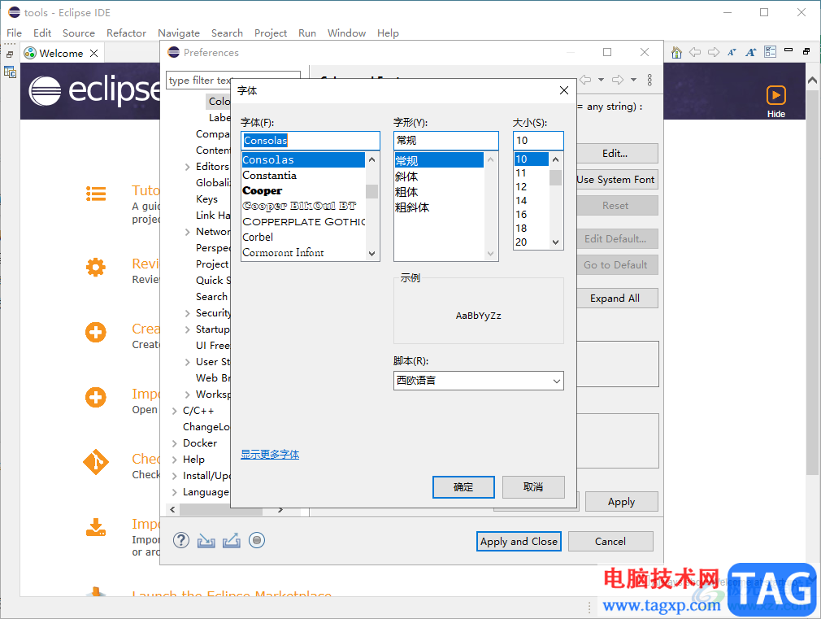
Task: Open the Window menu
Action: (346, 33)
